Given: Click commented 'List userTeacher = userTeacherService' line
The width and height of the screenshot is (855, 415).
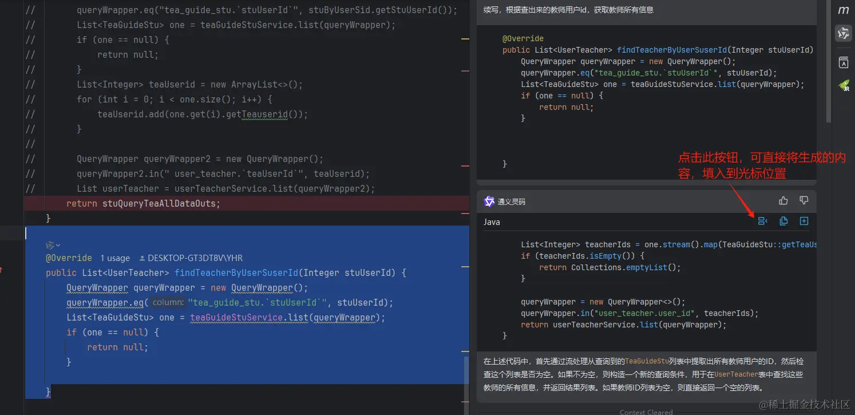Looking at the screenshot, I should pos(225,188).
